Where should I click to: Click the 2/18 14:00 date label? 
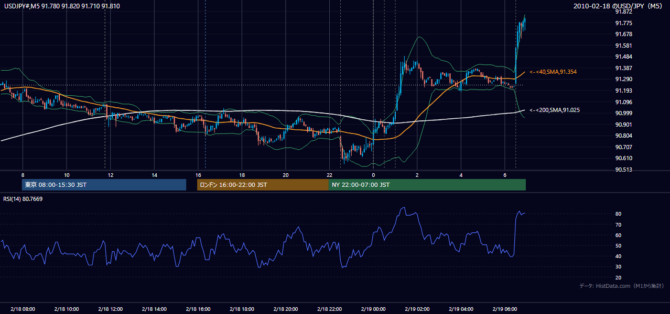click(x=154, y=309)
